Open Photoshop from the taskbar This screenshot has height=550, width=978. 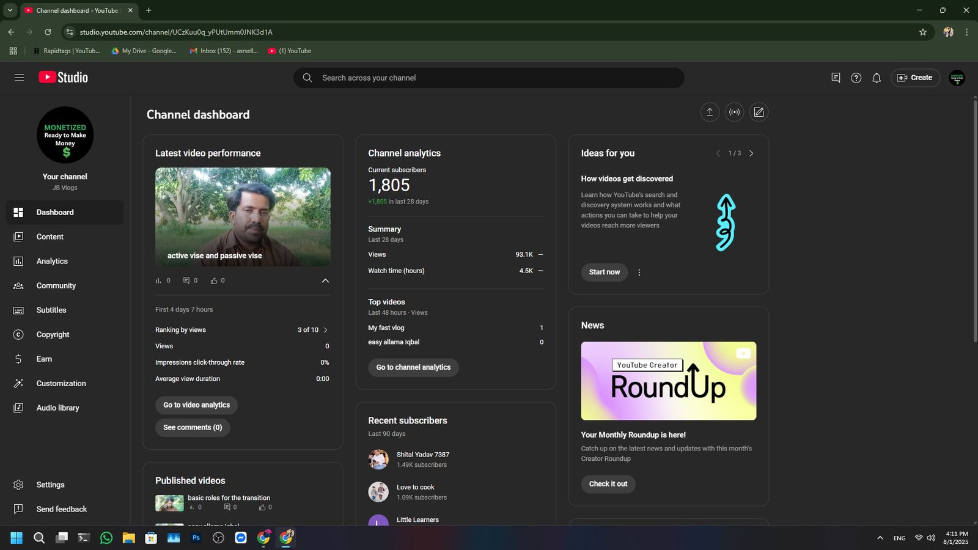(x=196, y=538)
